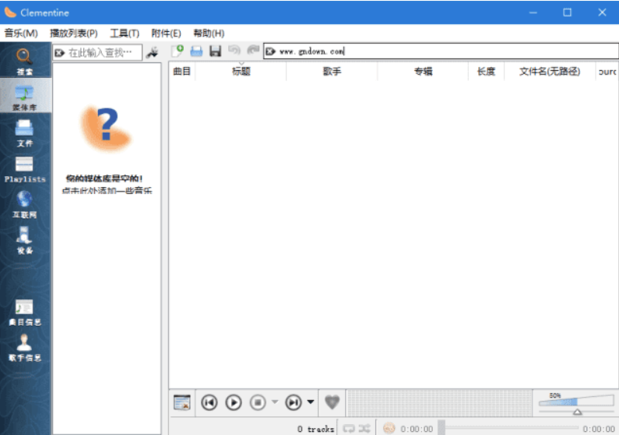Love the track with heart icon
Image resolution: width=619 pixels, height=435 pixels.
point(332,402)
